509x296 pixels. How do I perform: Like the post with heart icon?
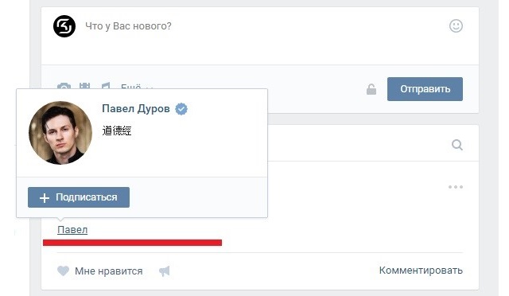[x=64, y=271]
